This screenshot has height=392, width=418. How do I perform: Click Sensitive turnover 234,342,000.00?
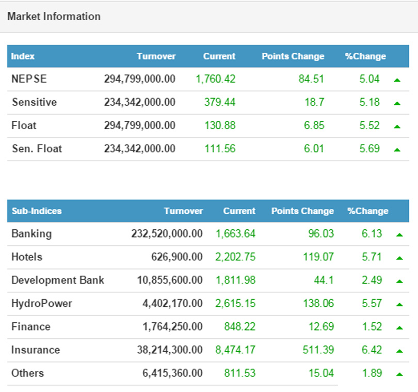point(140,102)
